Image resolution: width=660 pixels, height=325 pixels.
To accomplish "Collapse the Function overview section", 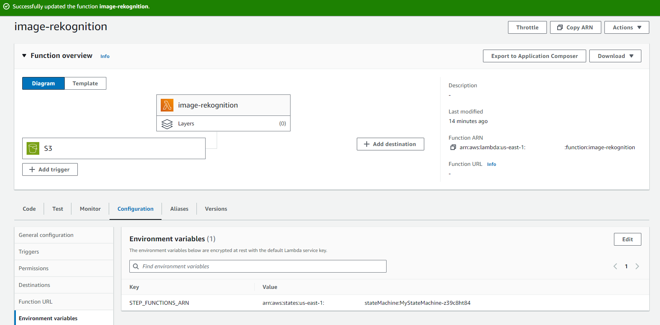I will pos(24,56).
